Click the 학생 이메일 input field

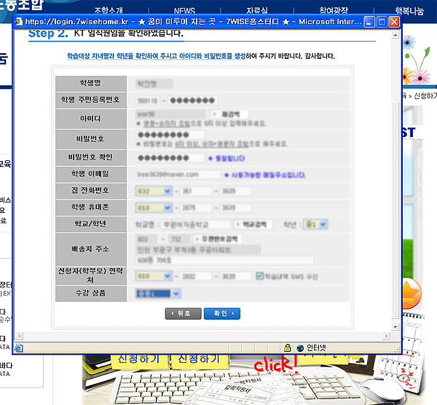tap(177, 175)
